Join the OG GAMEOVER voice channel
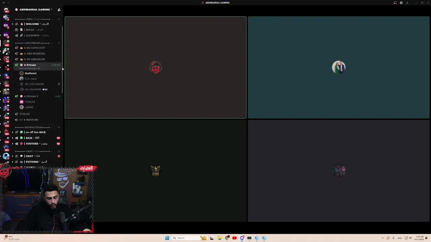The image size is (431, 242). point(37,48)
